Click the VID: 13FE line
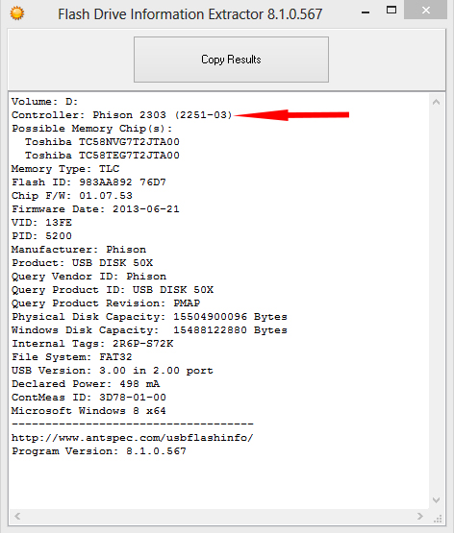 click(x=41, y=223)
